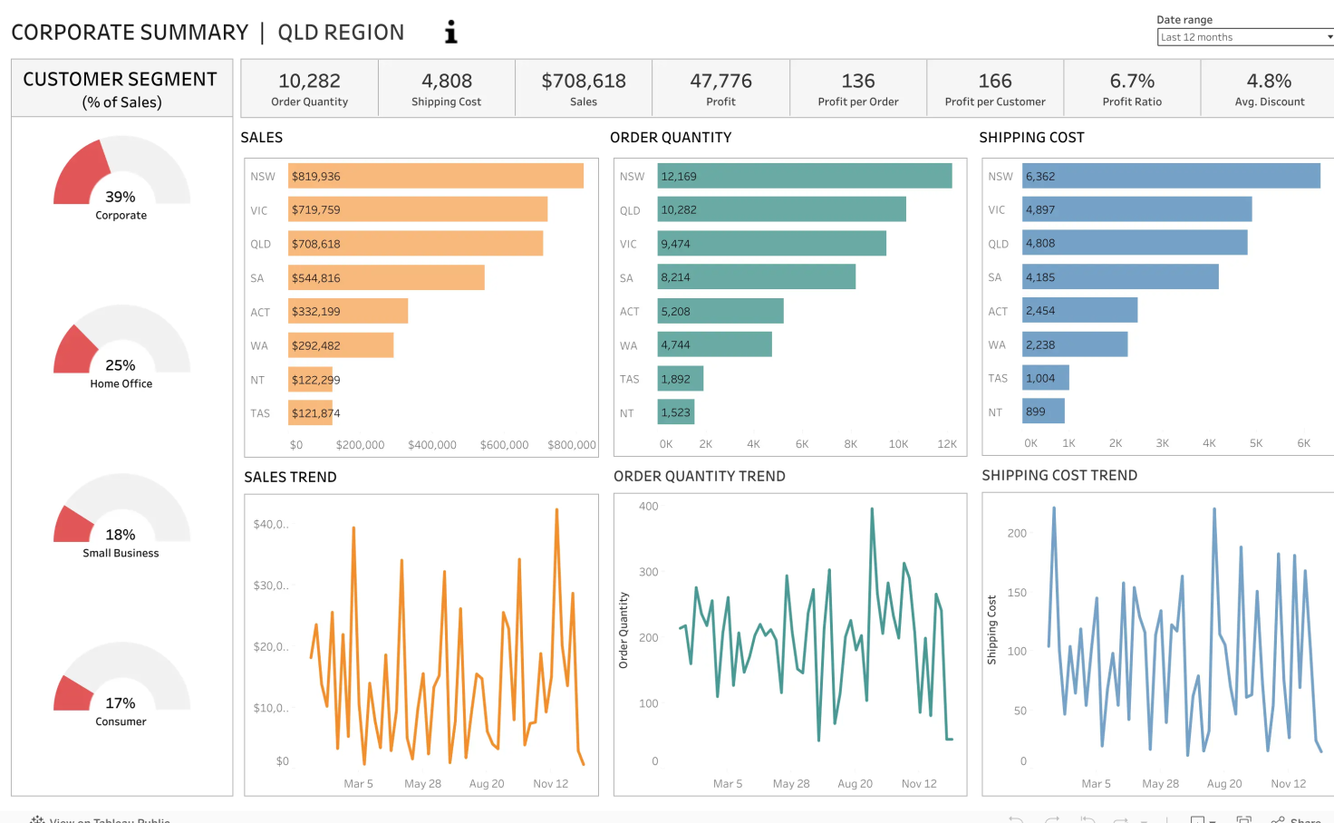Select the ACT sales bar $332,199

(348, 311)
